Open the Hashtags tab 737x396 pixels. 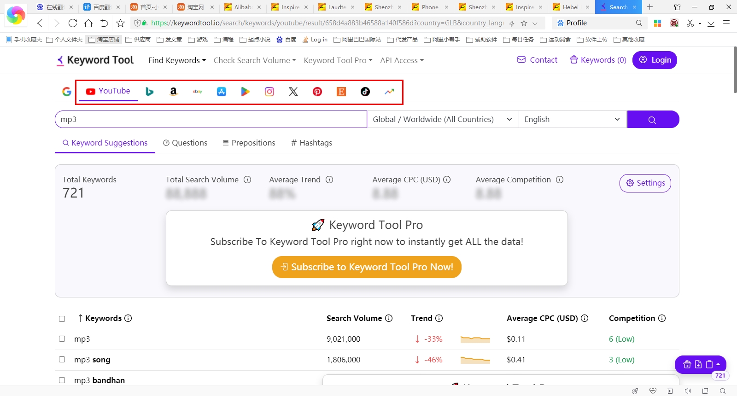(311, 143)
